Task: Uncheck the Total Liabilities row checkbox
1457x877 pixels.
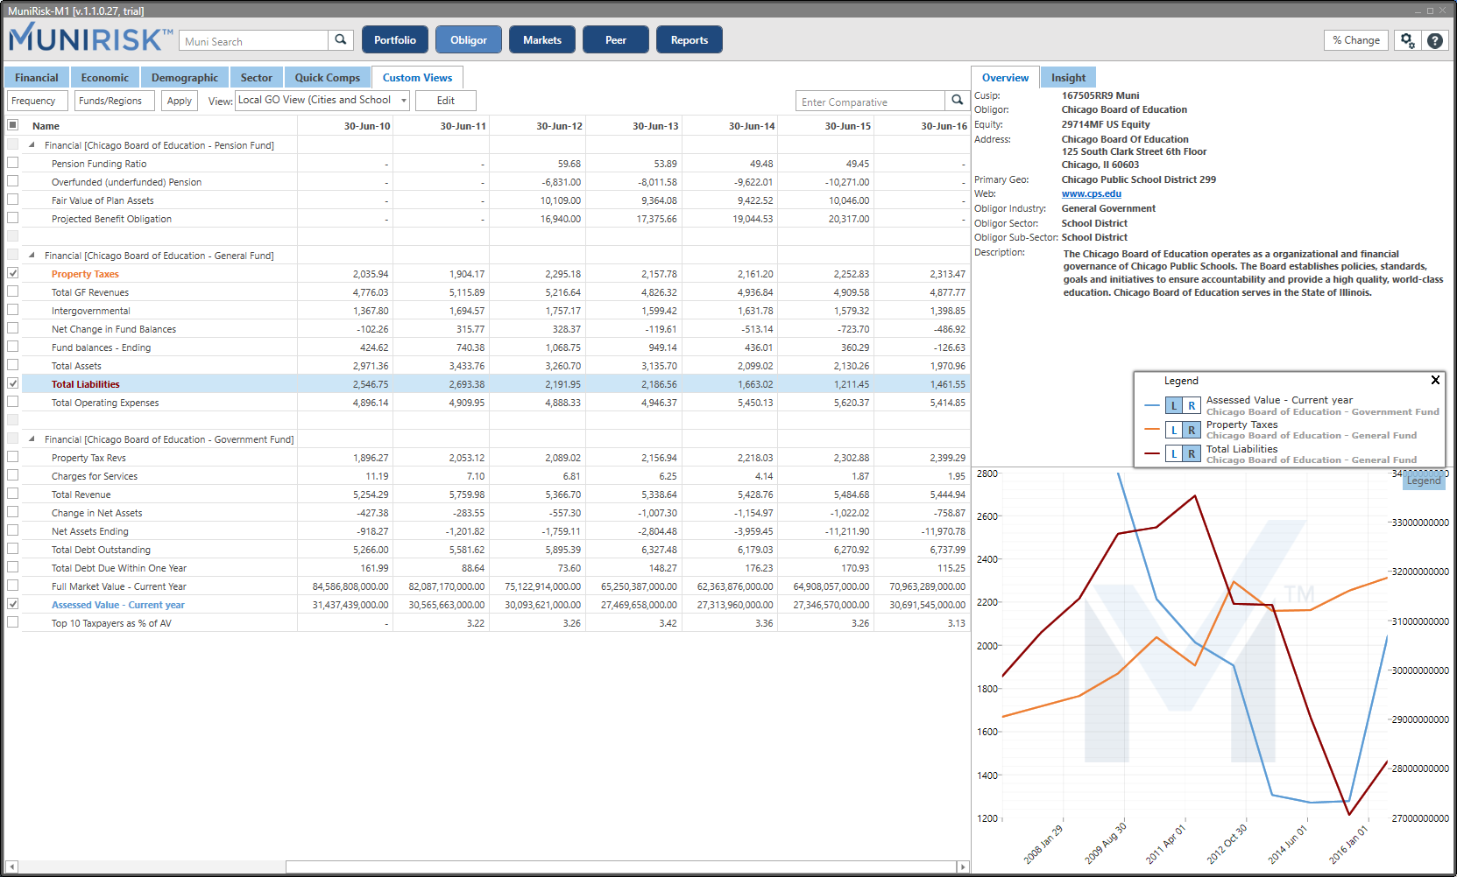Action: (x=12, y=383)
